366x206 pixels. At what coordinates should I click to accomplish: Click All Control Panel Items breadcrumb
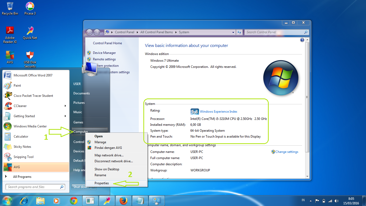[156, 32]
